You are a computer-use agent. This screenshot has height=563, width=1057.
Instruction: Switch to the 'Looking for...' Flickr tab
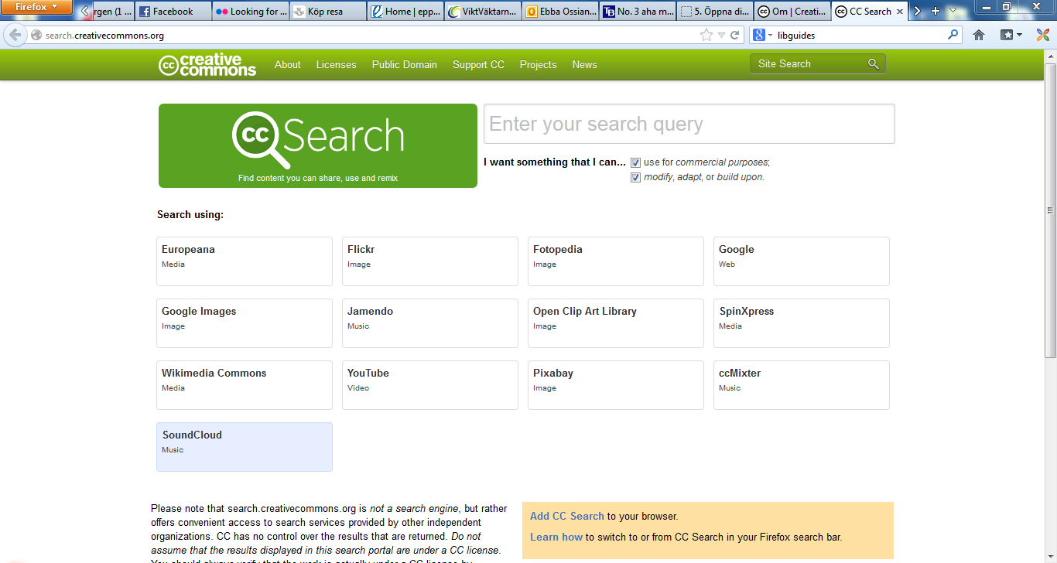(251, 12)
